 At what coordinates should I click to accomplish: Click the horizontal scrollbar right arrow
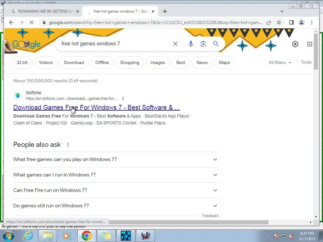(311, 222)
